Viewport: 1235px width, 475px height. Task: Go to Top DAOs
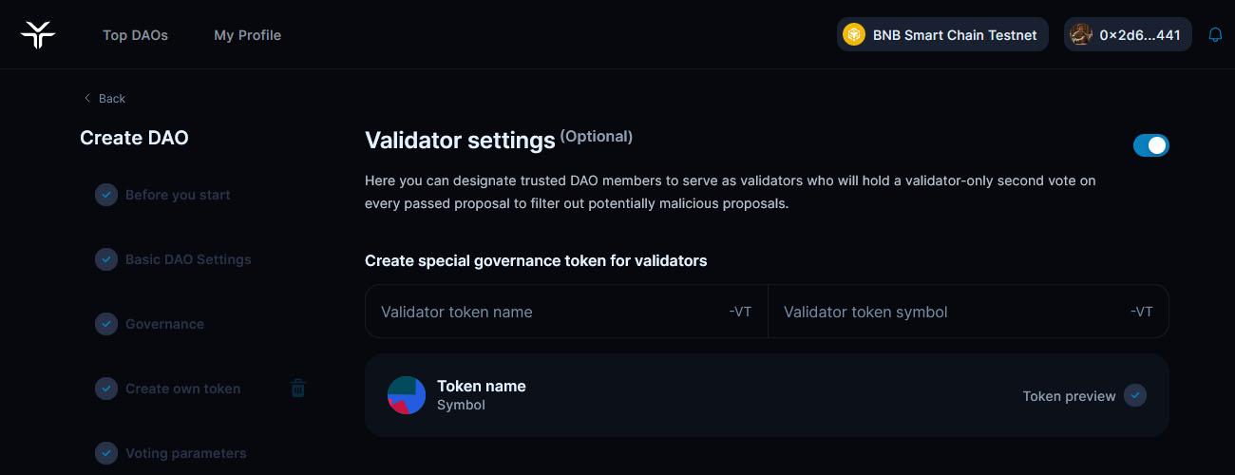pyautogui.click(x=135, y=35)
